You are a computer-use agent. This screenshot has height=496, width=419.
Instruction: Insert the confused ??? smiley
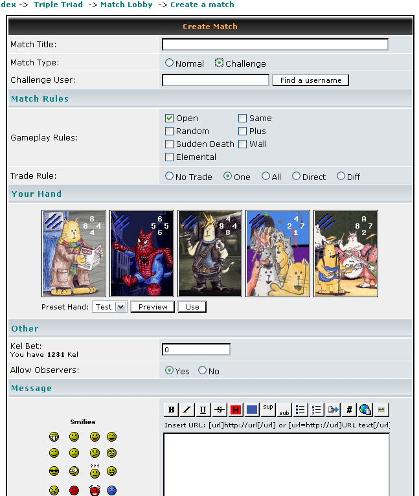click(x=95, y=471)
